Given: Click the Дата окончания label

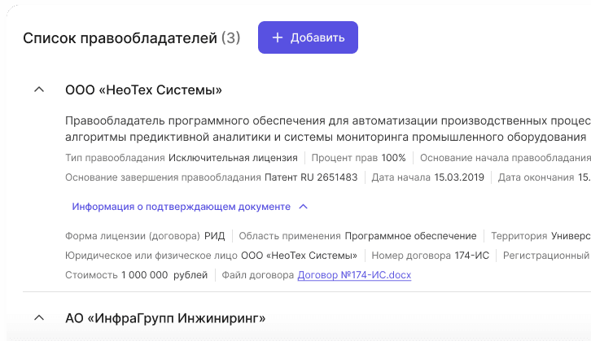Looking at the screenshot, I should point(536,177).
